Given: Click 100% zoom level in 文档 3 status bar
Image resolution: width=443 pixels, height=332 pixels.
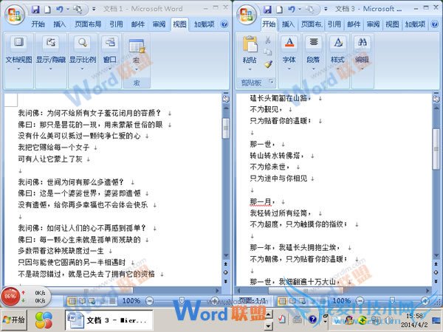Looking at the screenshot, I should coord(341,301).
